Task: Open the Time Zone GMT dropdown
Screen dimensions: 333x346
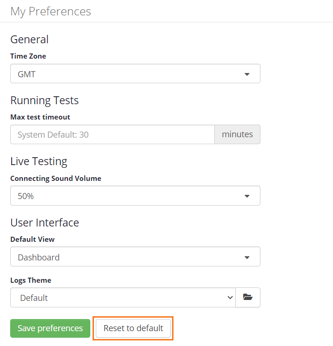Action: click(135, 74)
